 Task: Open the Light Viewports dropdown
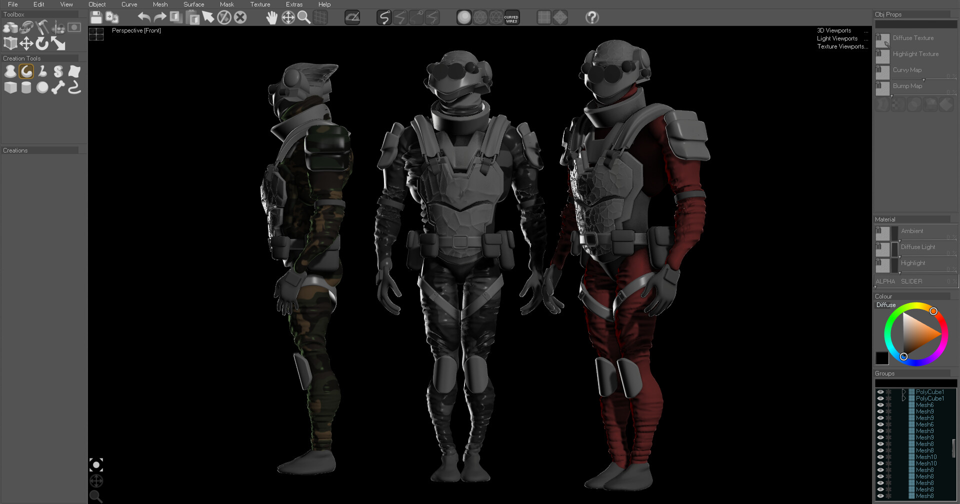(x=837, y=38)
